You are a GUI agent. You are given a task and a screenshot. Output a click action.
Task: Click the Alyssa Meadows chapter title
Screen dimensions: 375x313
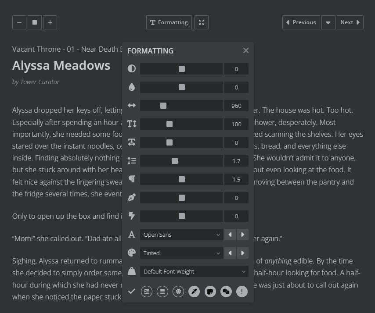[61, 65]
